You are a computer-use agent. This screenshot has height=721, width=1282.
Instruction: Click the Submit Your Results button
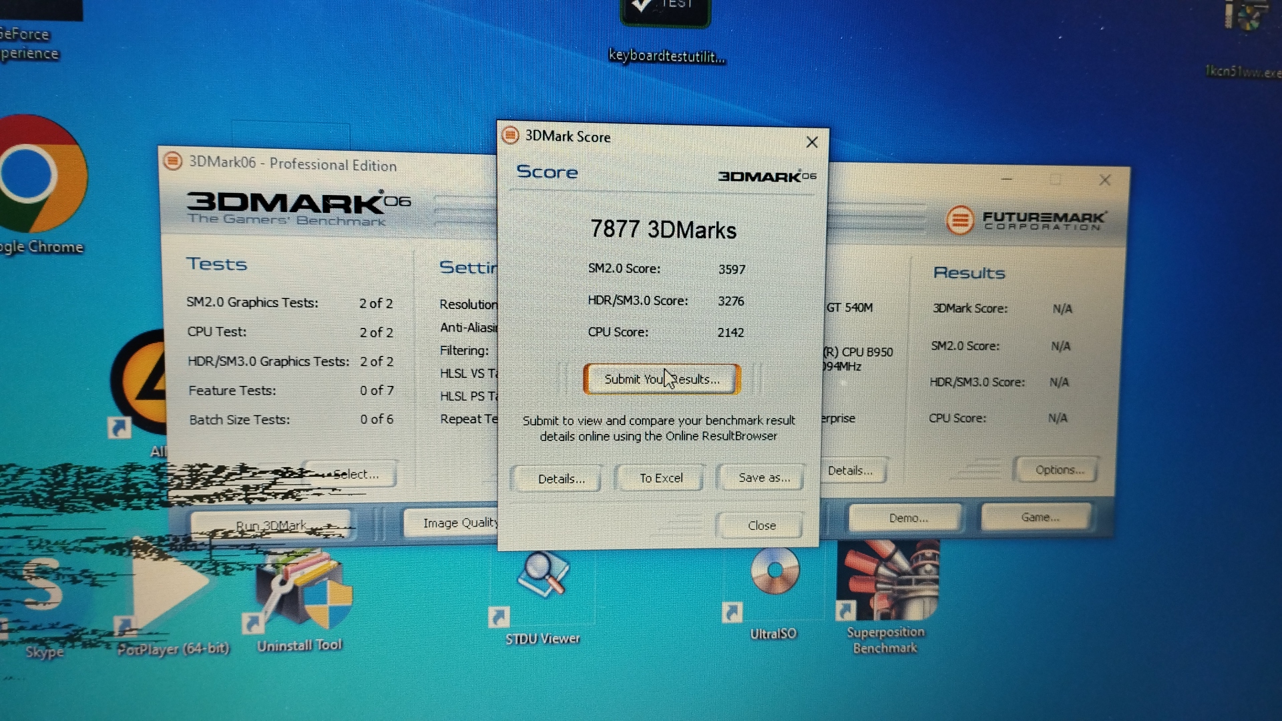coord(661,379)
